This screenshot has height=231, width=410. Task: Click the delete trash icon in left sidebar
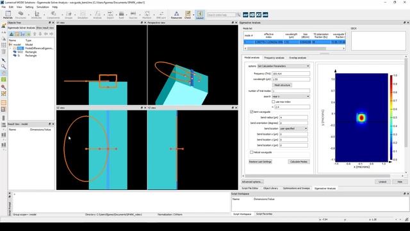click(x=3, y=51)
